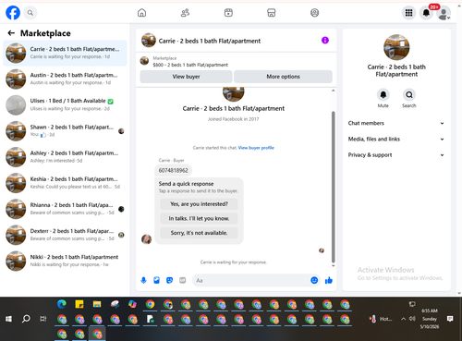Open Marketplace storefront icon in top bar
This screenshot has height=341, width=462.
point(272,13)
